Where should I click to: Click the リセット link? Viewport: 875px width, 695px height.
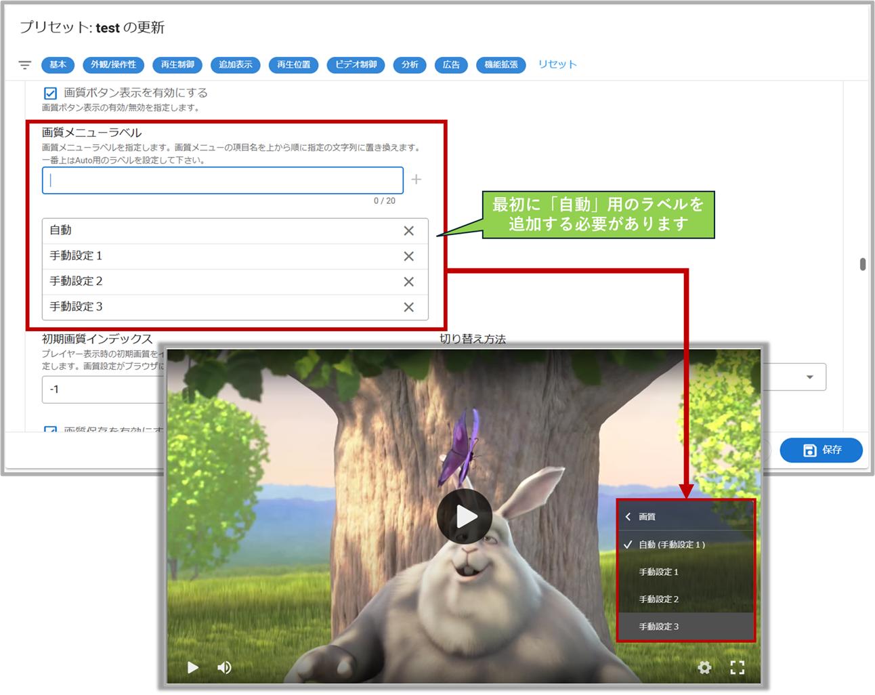pyautogui.click(x=557, y=64)
